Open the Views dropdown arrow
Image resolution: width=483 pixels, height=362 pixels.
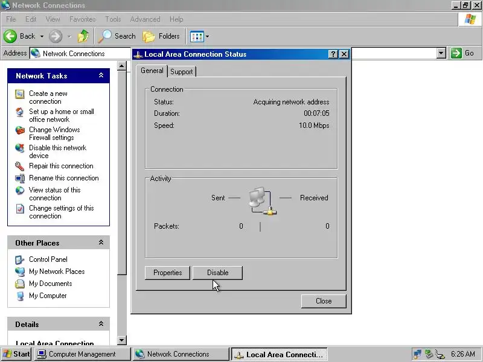coord(207,36)
